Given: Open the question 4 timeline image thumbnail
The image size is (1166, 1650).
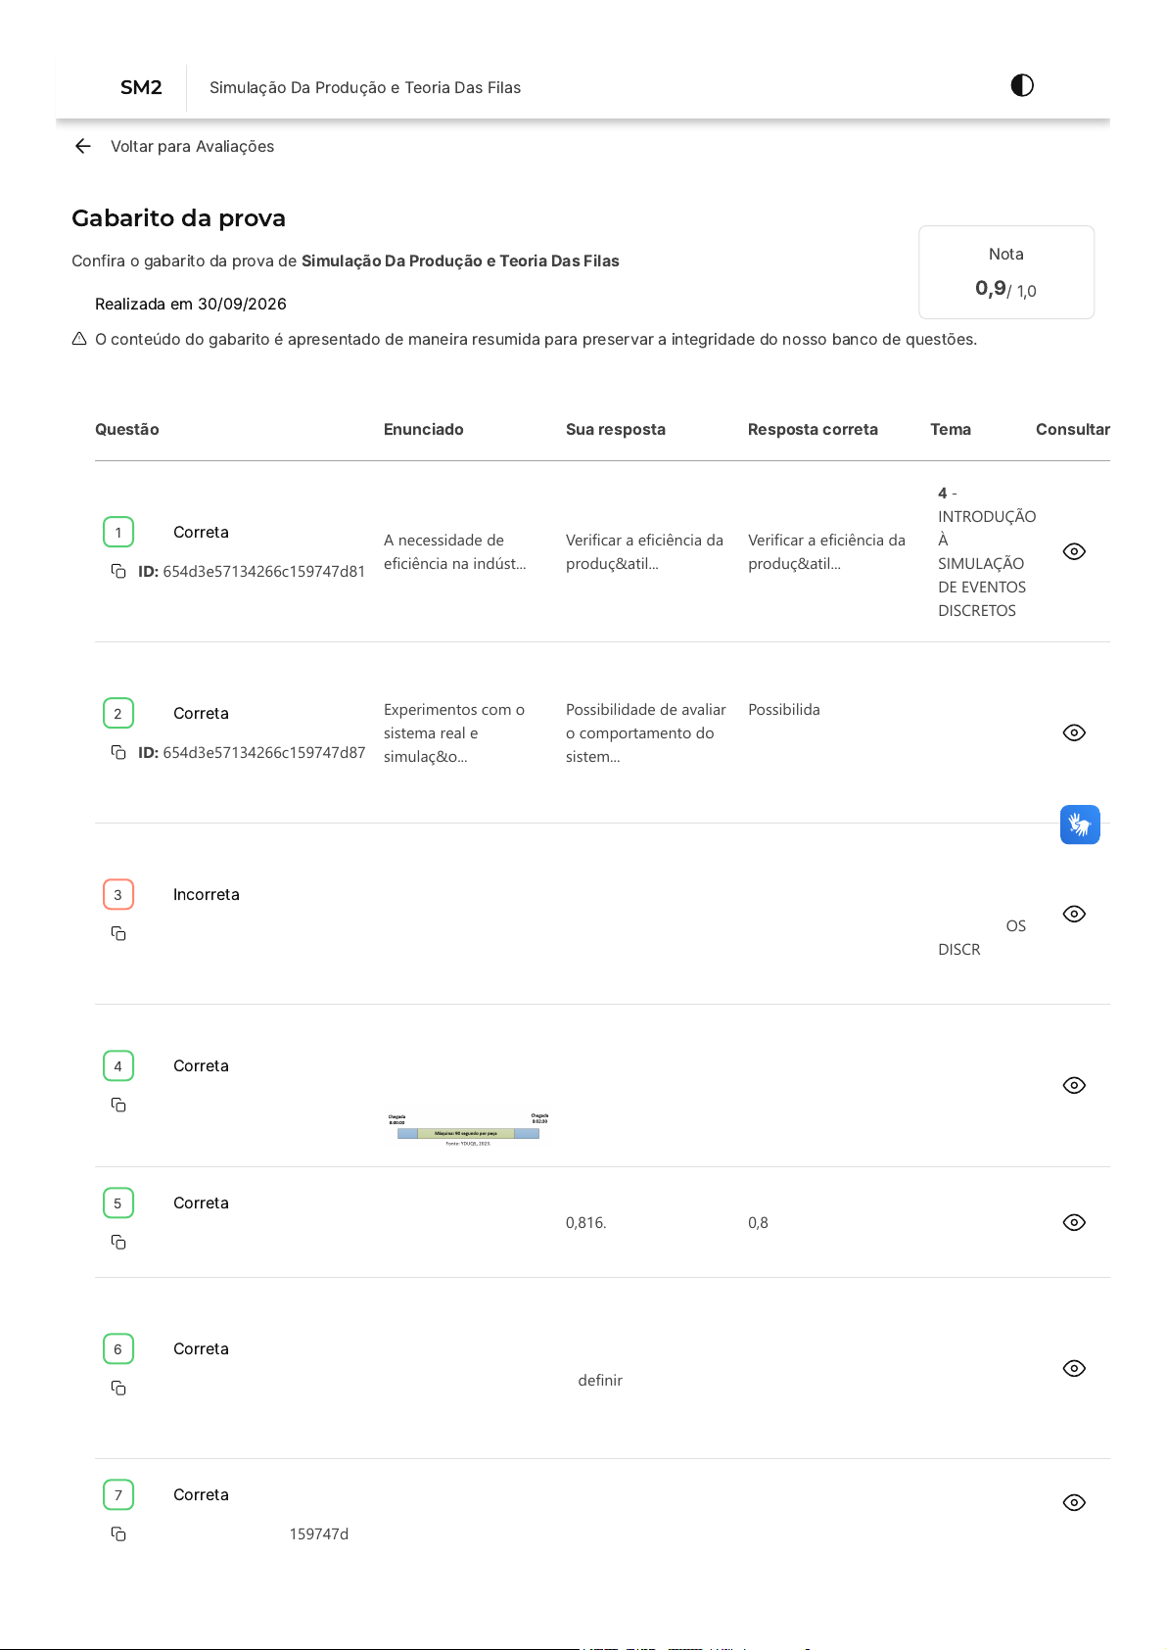Looking at the screenshot, I should (468, 1129).
